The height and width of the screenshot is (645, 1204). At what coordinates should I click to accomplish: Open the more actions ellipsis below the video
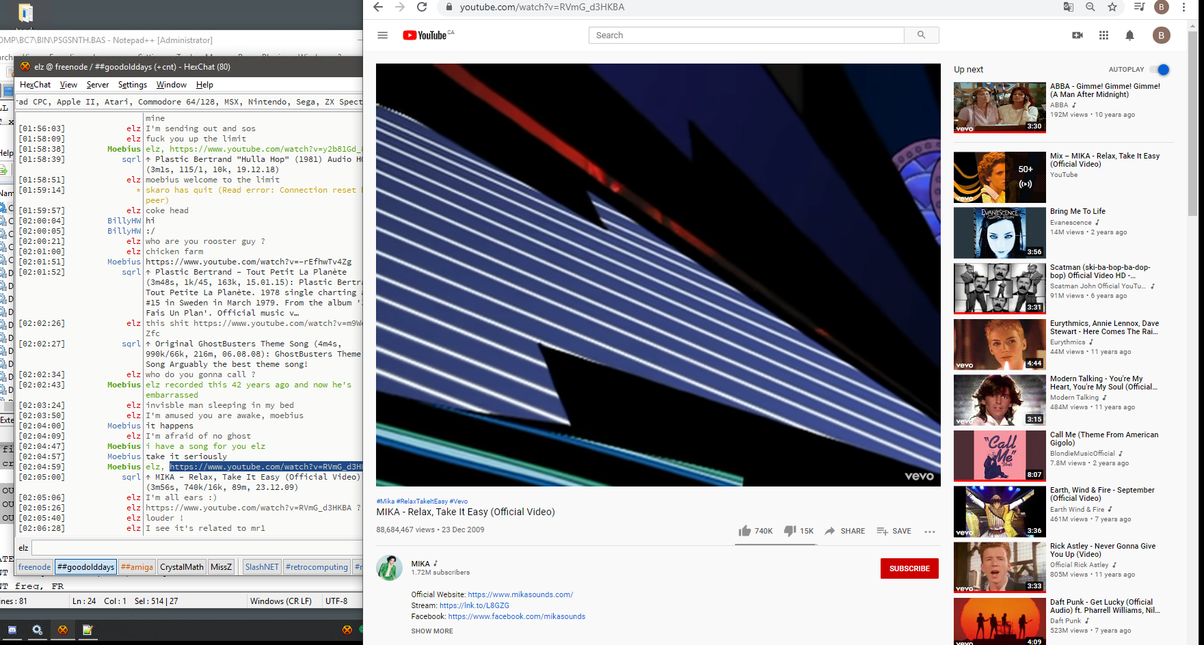point(929,532)
